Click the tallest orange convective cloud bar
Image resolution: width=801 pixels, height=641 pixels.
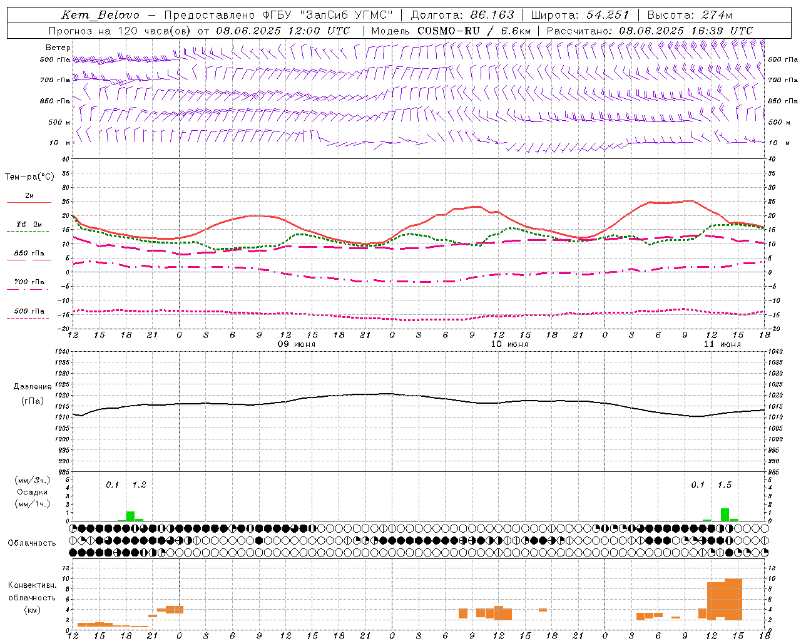coord(733,599)
